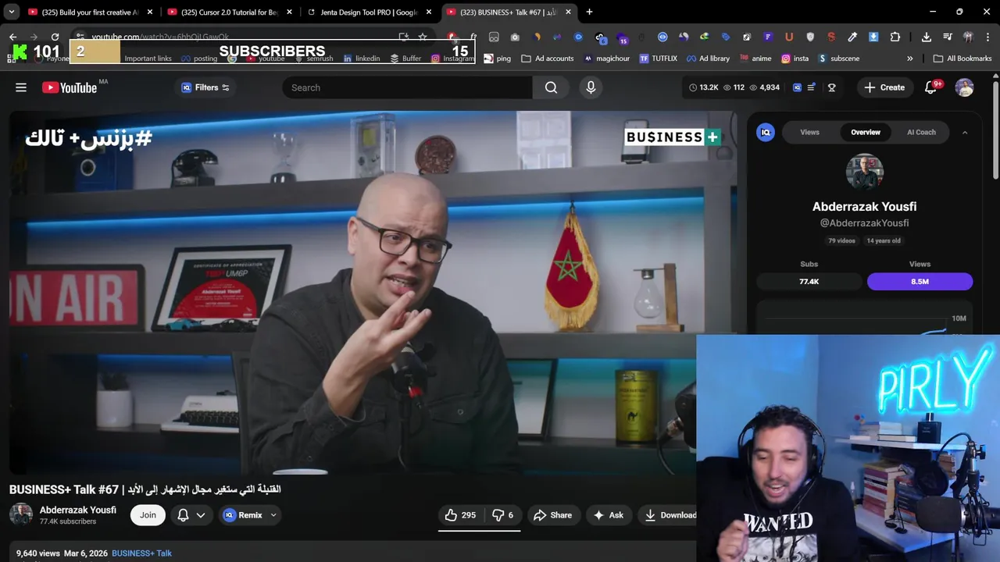Image resolution: width=1000 pixels, height=562 pixels.
Task: Open YouTube account avatar menu
Action: 964,87
